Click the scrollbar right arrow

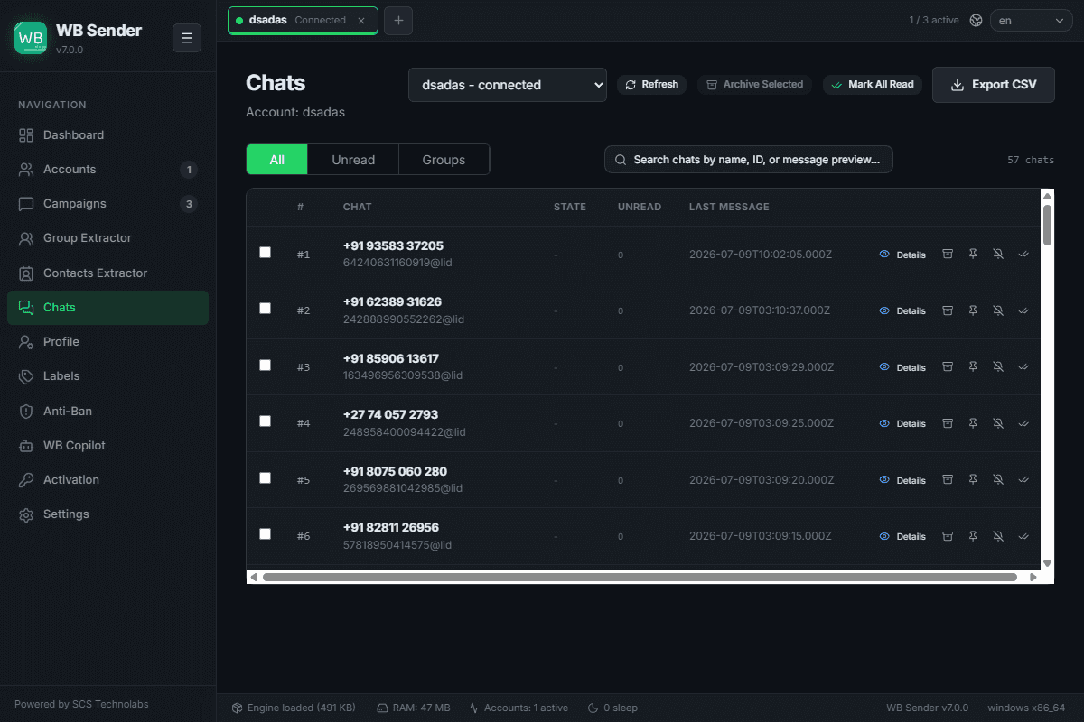1033,577
